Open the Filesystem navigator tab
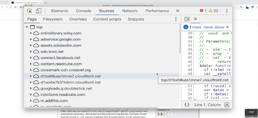 tap(53, 19)
